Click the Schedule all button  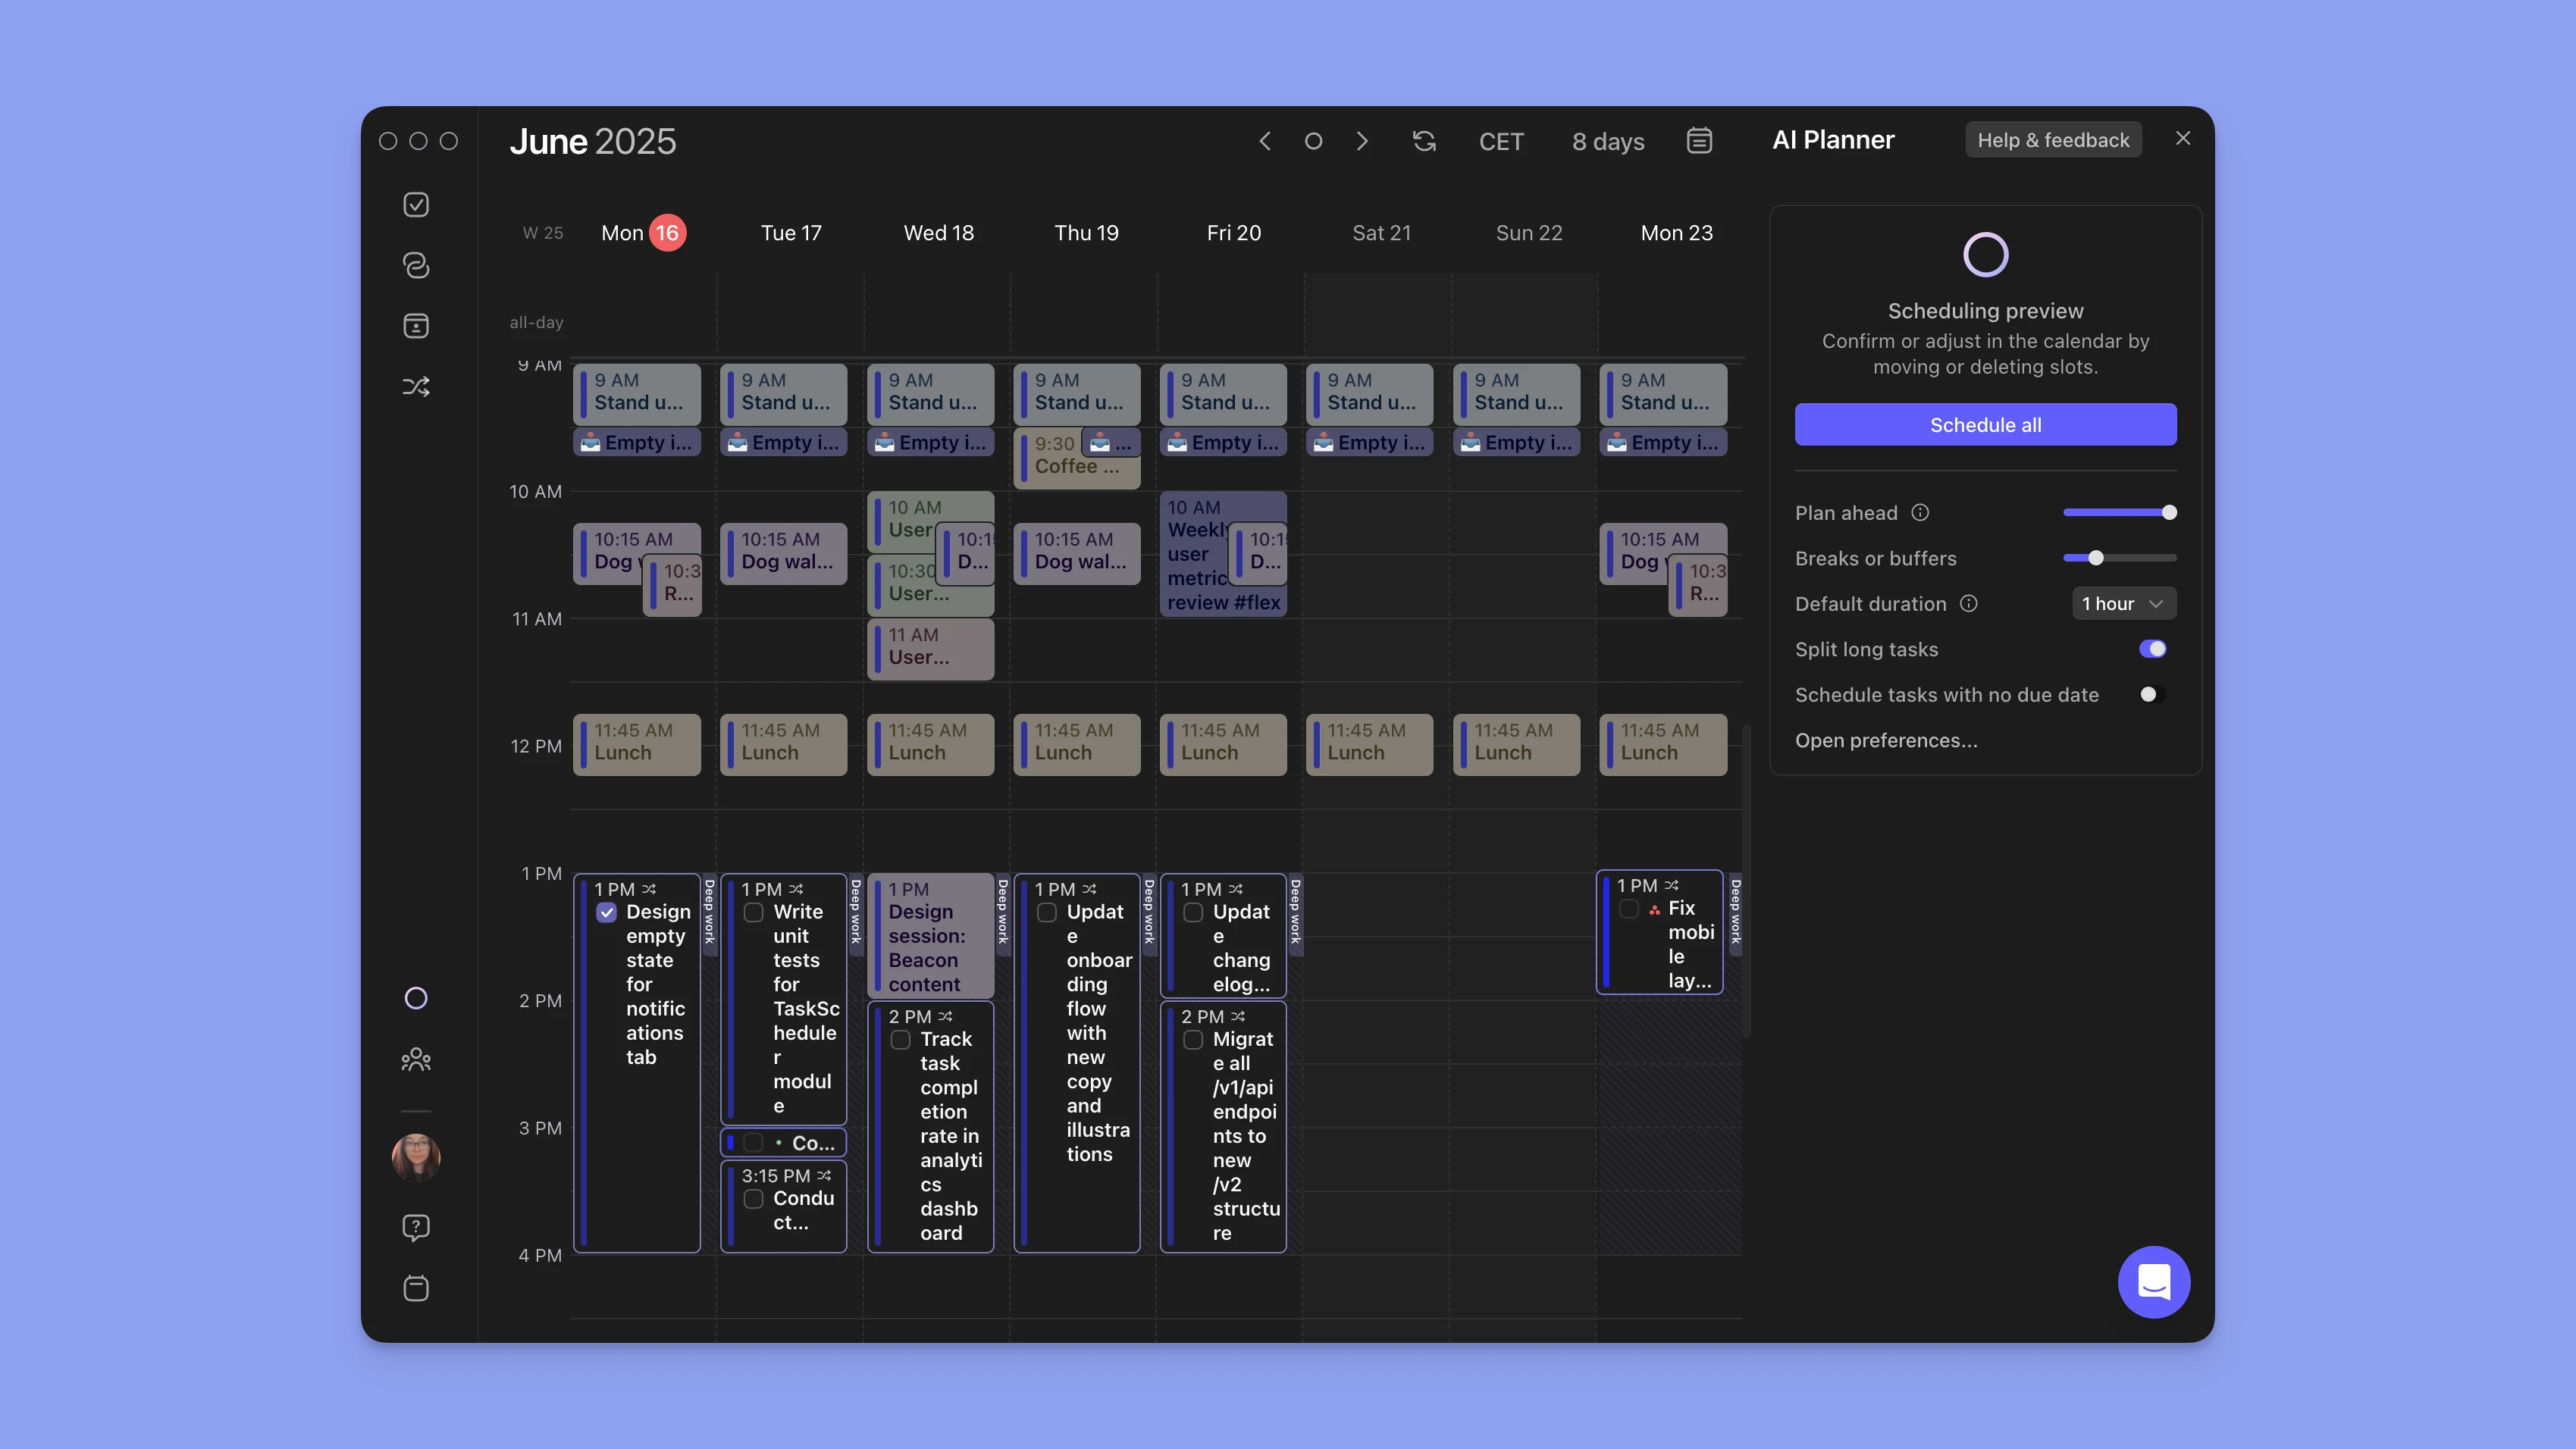[x=1985, y=425]
